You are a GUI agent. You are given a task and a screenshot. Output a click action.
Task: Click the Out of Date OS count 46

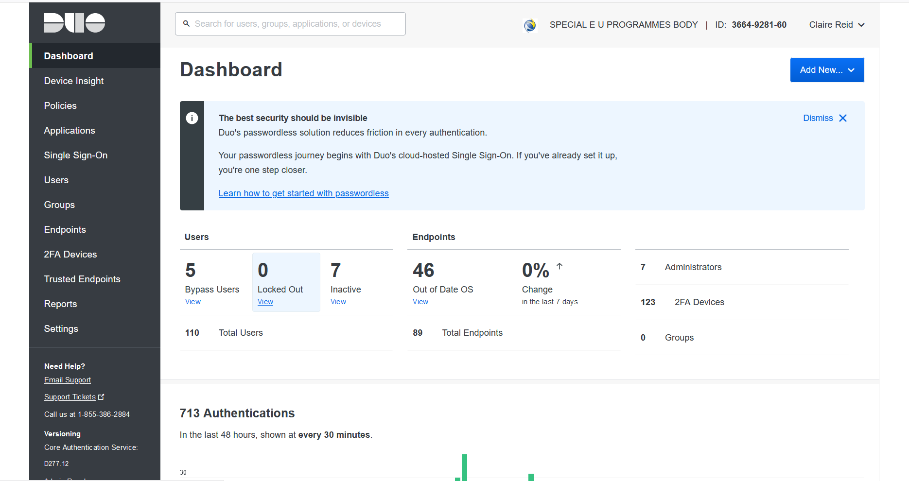[x=423, y=270]
